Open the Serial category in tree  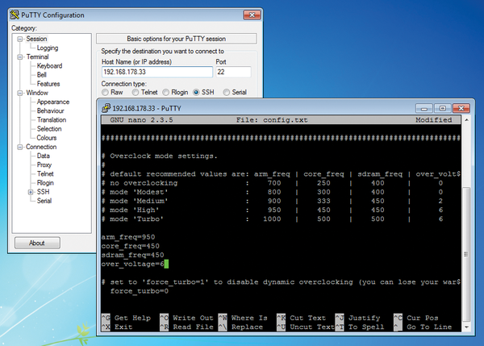(44, 201)
